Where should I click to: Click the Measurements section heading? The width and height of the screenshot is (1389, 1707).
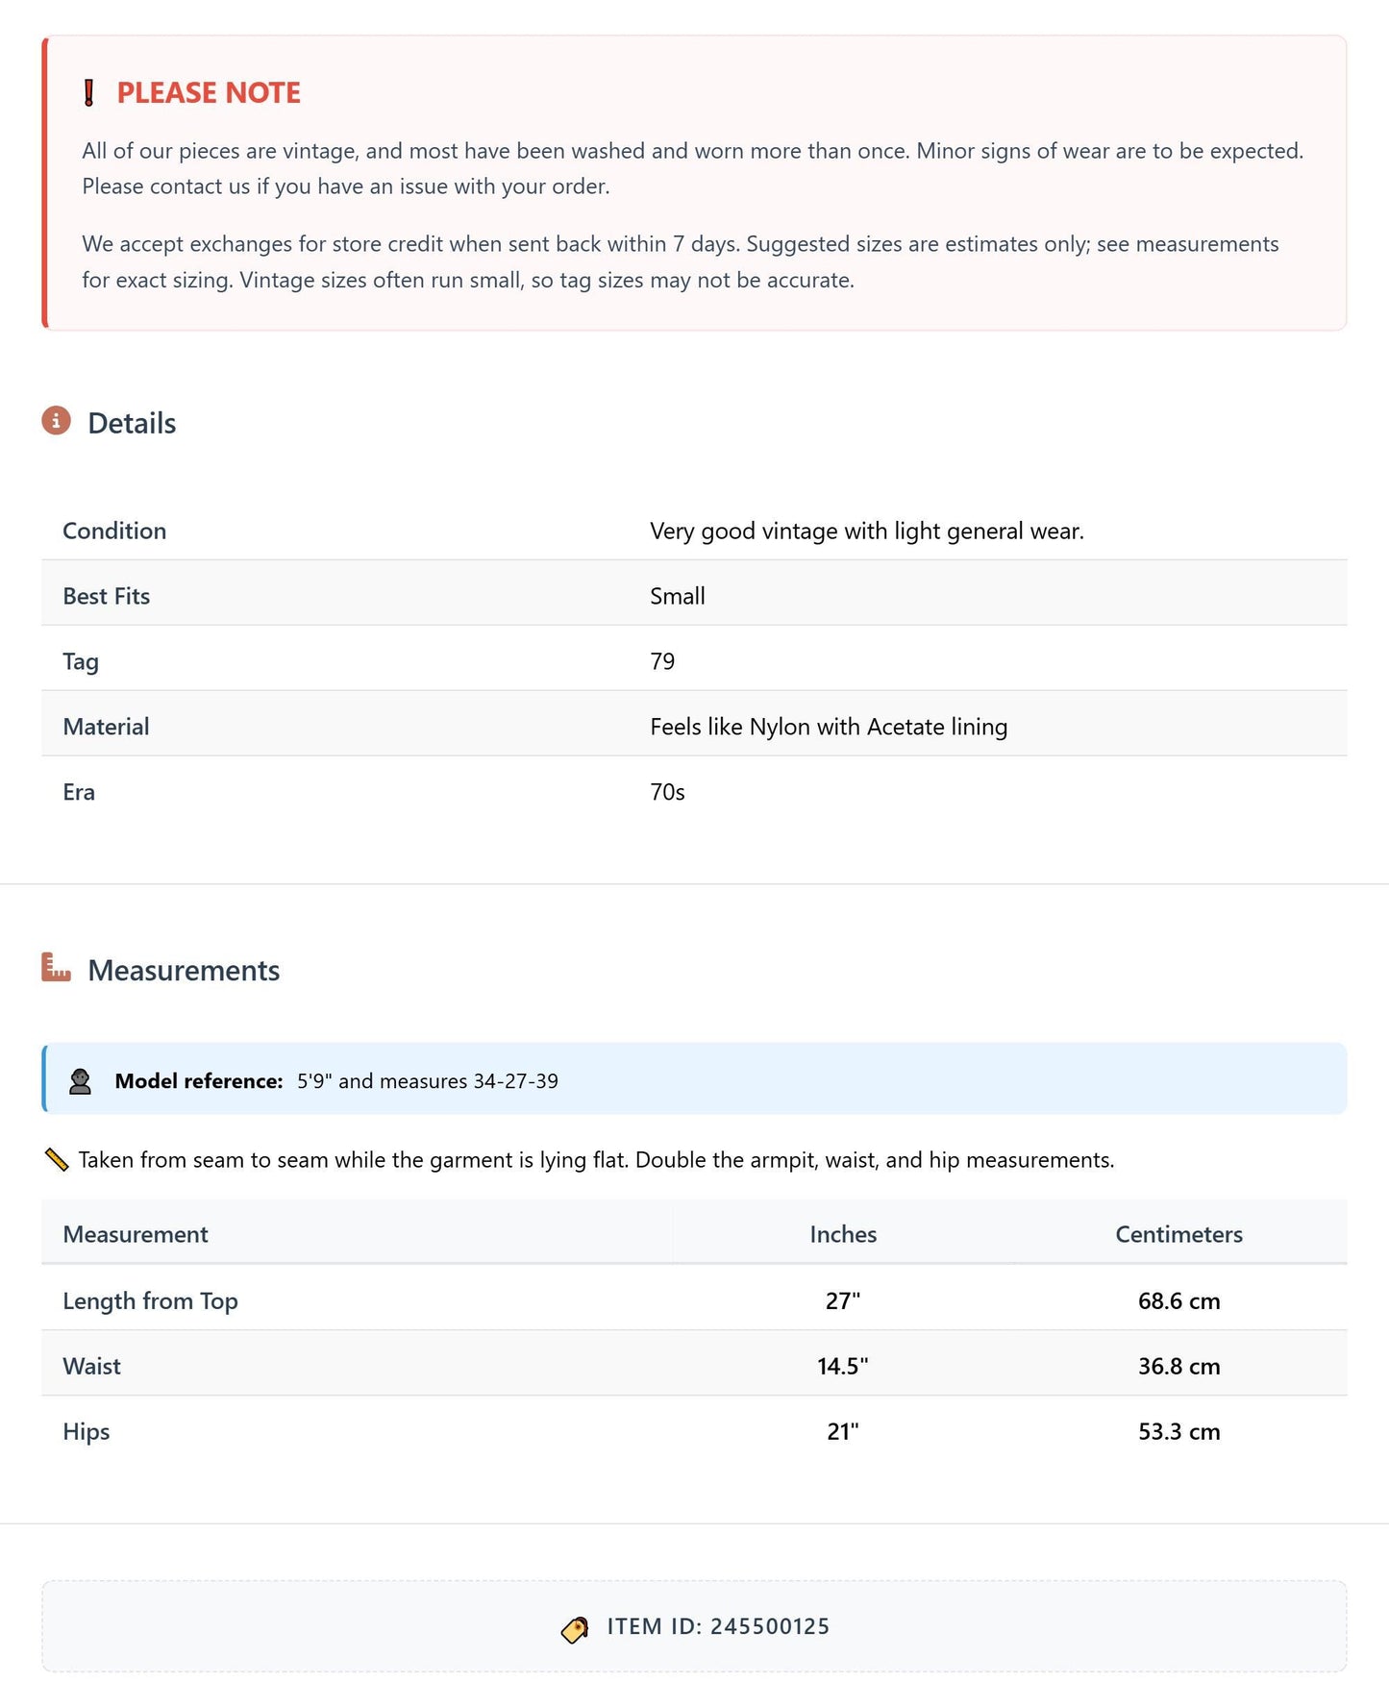pos(184,971)
